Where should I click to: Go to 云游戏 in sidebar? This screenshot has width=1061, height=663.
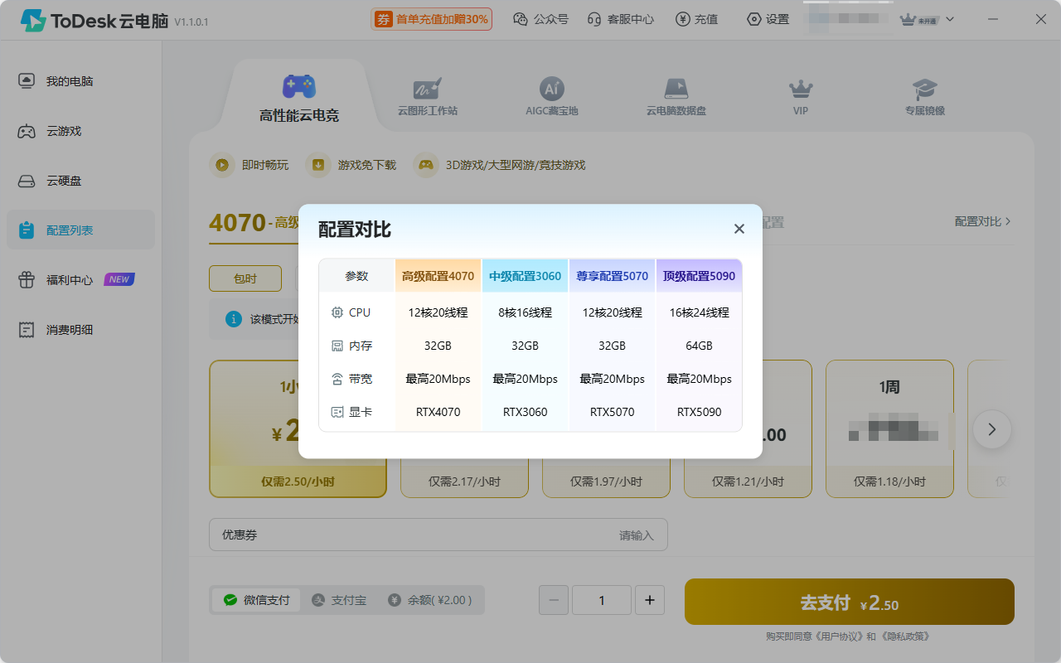pos(80,131)
